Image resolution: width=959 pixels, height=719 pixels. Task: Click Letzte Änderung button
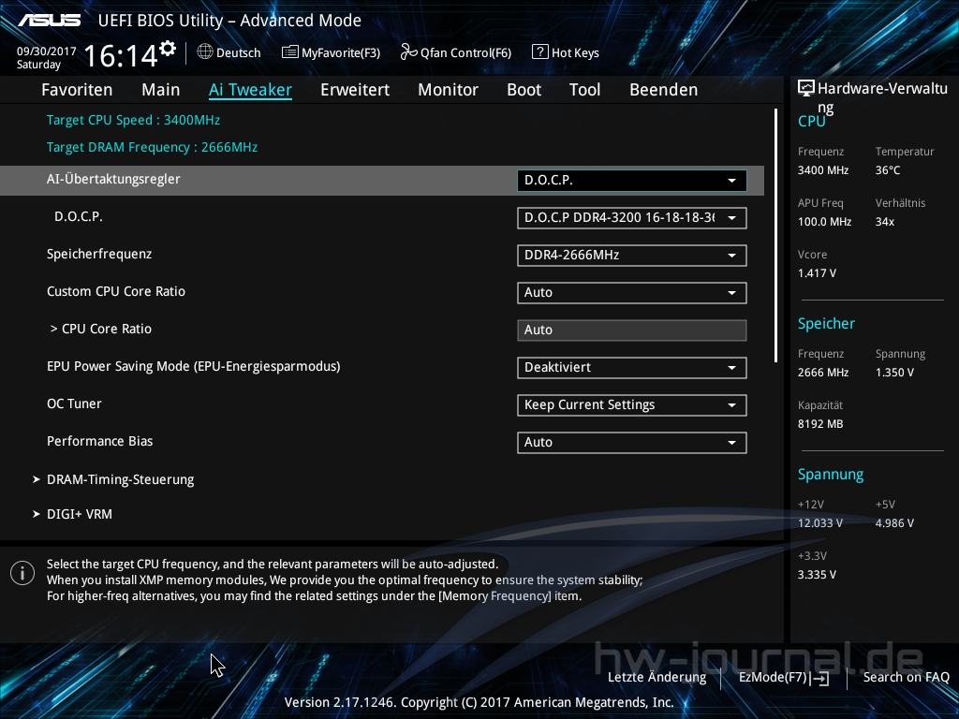pyautogui.click(x=657, y=678)
